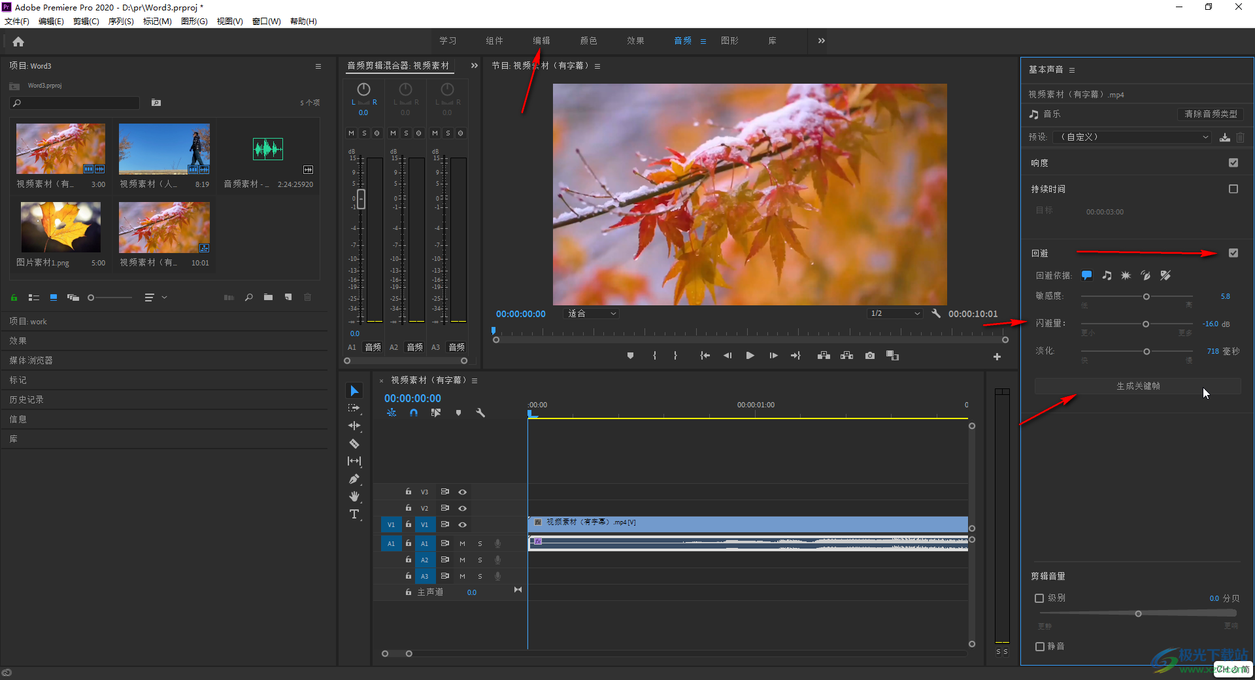Go to the Home screen icon
This screenshot has width=1255, height=680.
coord(18,42)
